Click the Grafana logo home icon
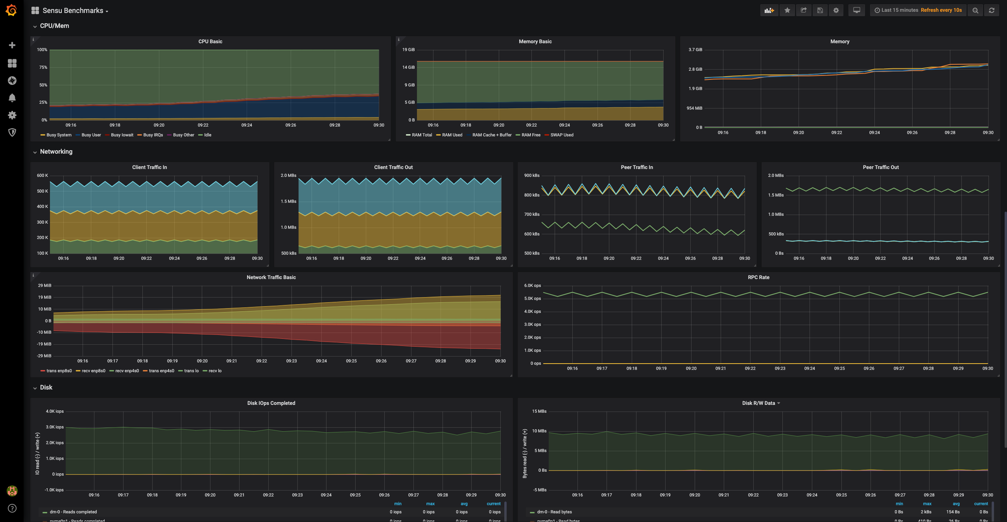Viewport: 1007px width, 522px height. 11,11
